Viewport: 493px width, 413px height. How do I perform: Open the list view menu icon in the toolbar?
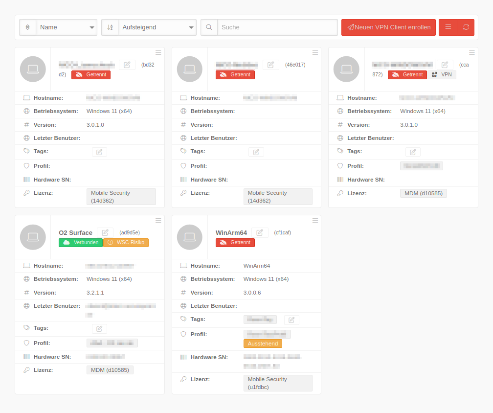coord(448,27)
